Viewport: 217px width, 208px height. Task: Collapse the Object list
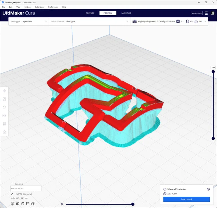[x=12, y=184]
